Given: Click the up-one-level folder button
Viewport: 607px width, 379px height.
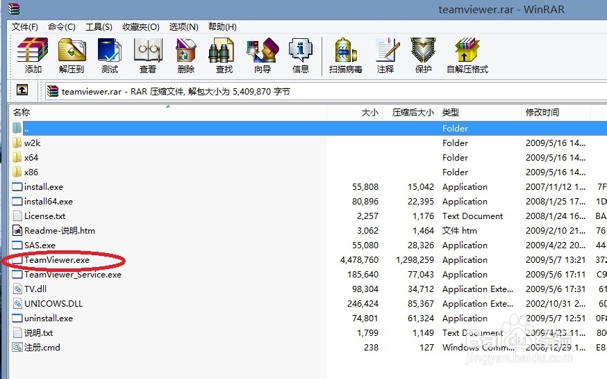Looking at the screenshot, I should [x=22, y=90].
